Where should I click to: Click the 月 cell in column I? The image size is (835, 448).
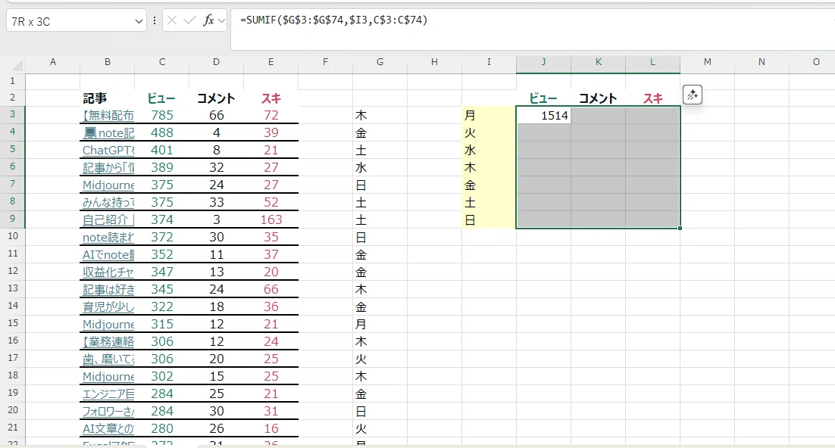coord(489,116)
